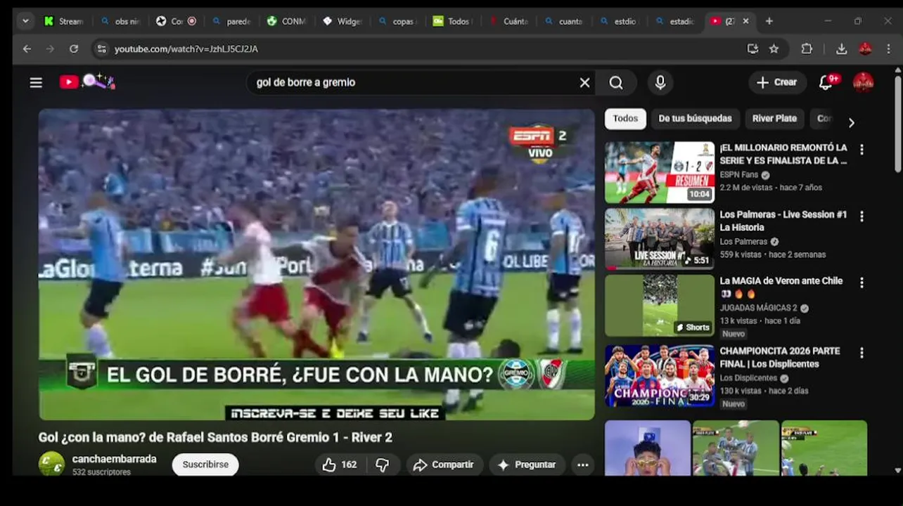Open options for CHAMPIONCITA 2026 video
Viewport: 903px width, 506px height.
click(x=862, y=353)
